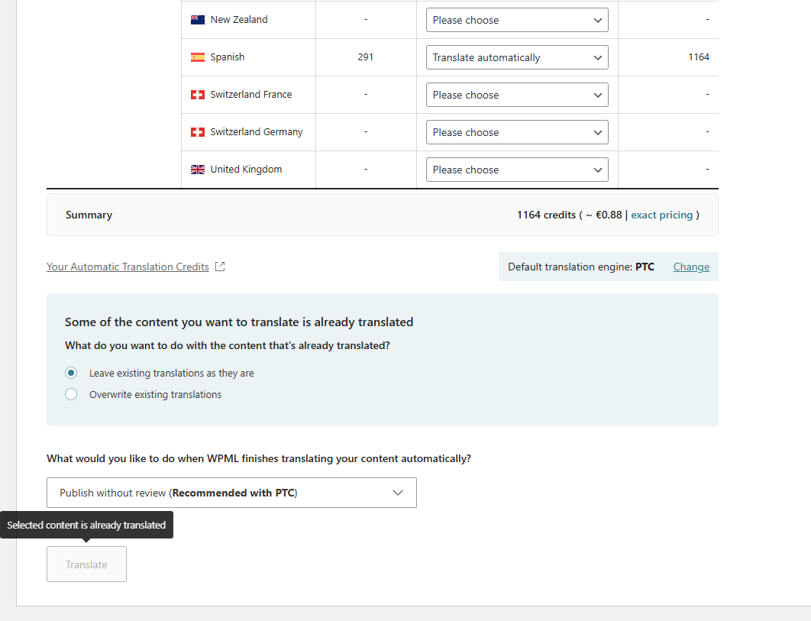The image size is (811, 621).
Task: Click the Switzerland Germany flag icon
Action: [198, 132]
